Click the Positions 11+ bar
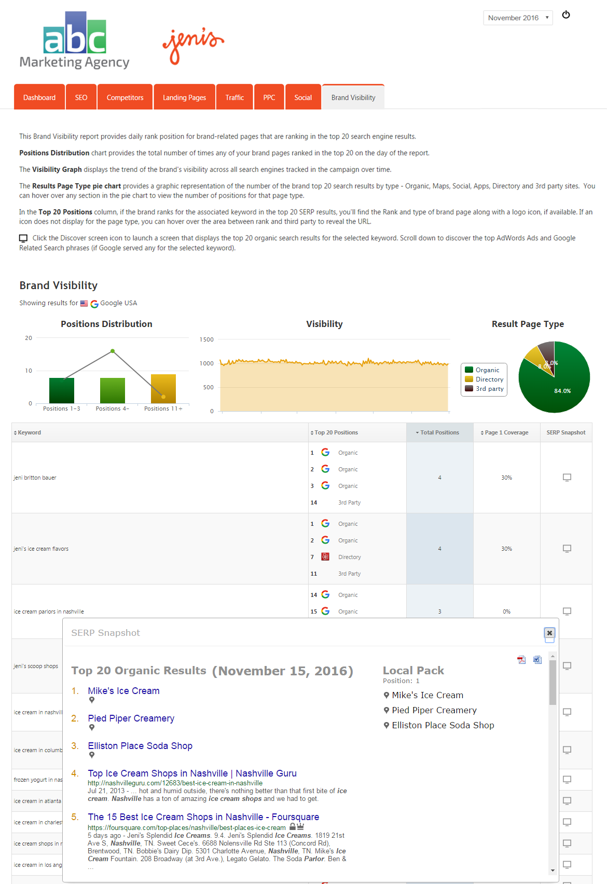Image resolution: width=607 pixels, height=884 pixels. [163, 389]
